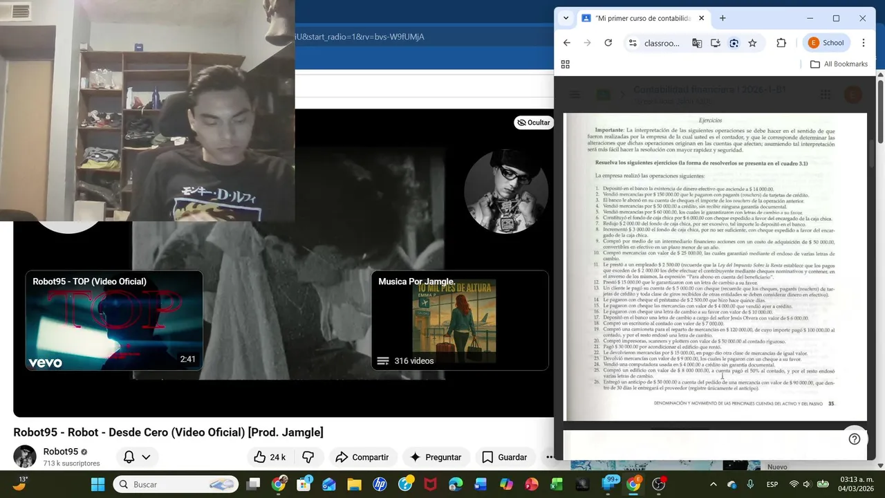Open Google Lens search icon
885x498 pixels.
(x=734, y=43)
